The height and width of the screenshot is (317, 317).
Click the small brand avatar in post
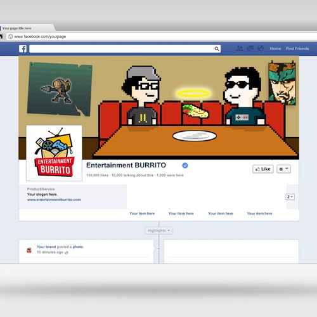pyautogui.click(x=29, y=250)
